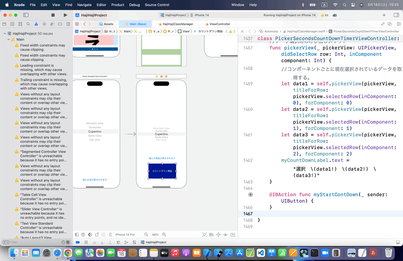Click the IBAction connection circle in gutter
This screenshot has width=403, height=261.
tap(251, 194)
